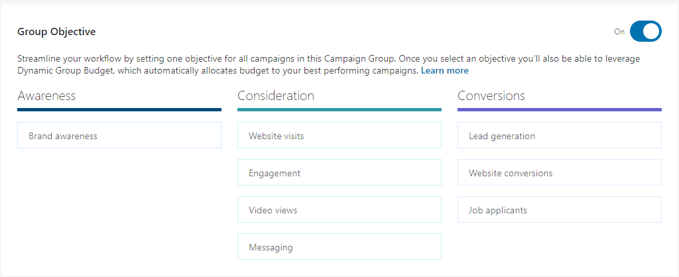Pick the Website conversions objective
Viewport: 679px width, 277px height.
[559, 172]
